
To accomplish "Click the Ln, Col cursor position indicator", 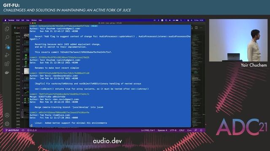I will click(x=148, y=130).
